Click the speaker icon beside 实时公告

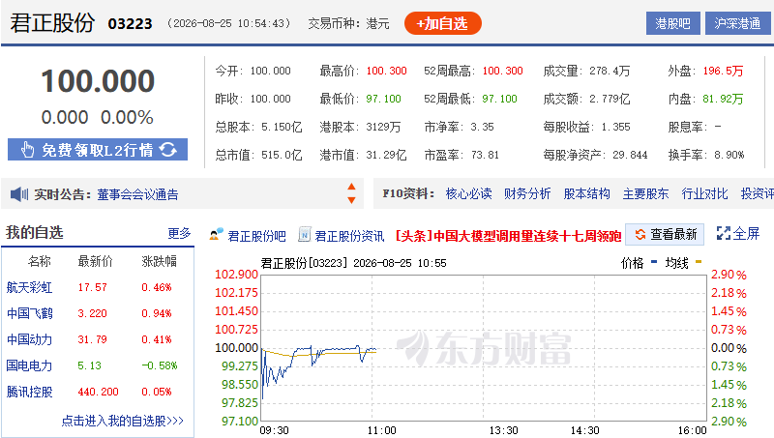19,194
